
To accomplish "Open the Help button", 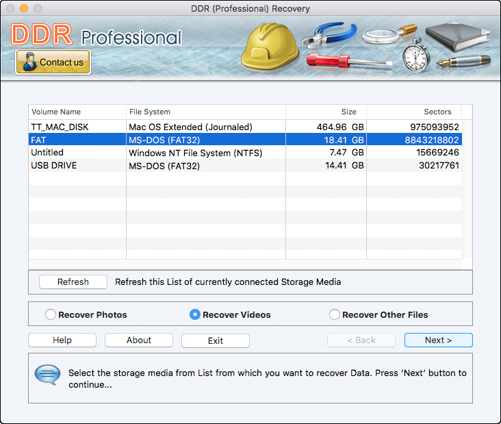I will pos(62,340).
